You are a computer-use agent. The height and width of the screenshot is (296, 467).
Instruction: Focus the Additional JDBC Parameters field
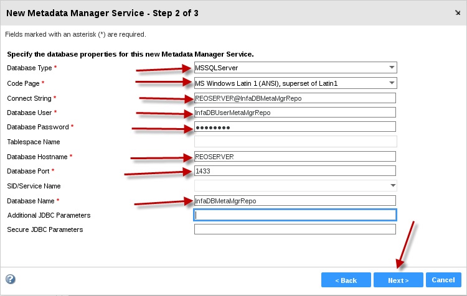[295, 215]
